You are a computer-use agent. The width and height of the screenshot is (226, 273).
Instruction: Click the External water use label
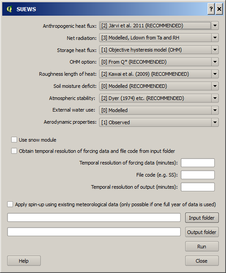[x=74, y=110]
